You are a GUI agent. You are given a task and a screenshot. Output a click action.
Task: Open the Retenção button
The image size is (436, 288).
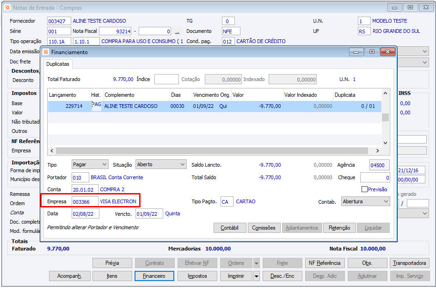(339, 228)
